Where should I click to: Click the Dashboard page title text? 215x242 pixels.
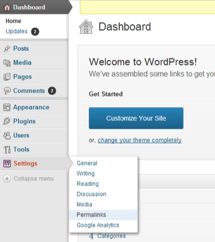coord(124,27)
